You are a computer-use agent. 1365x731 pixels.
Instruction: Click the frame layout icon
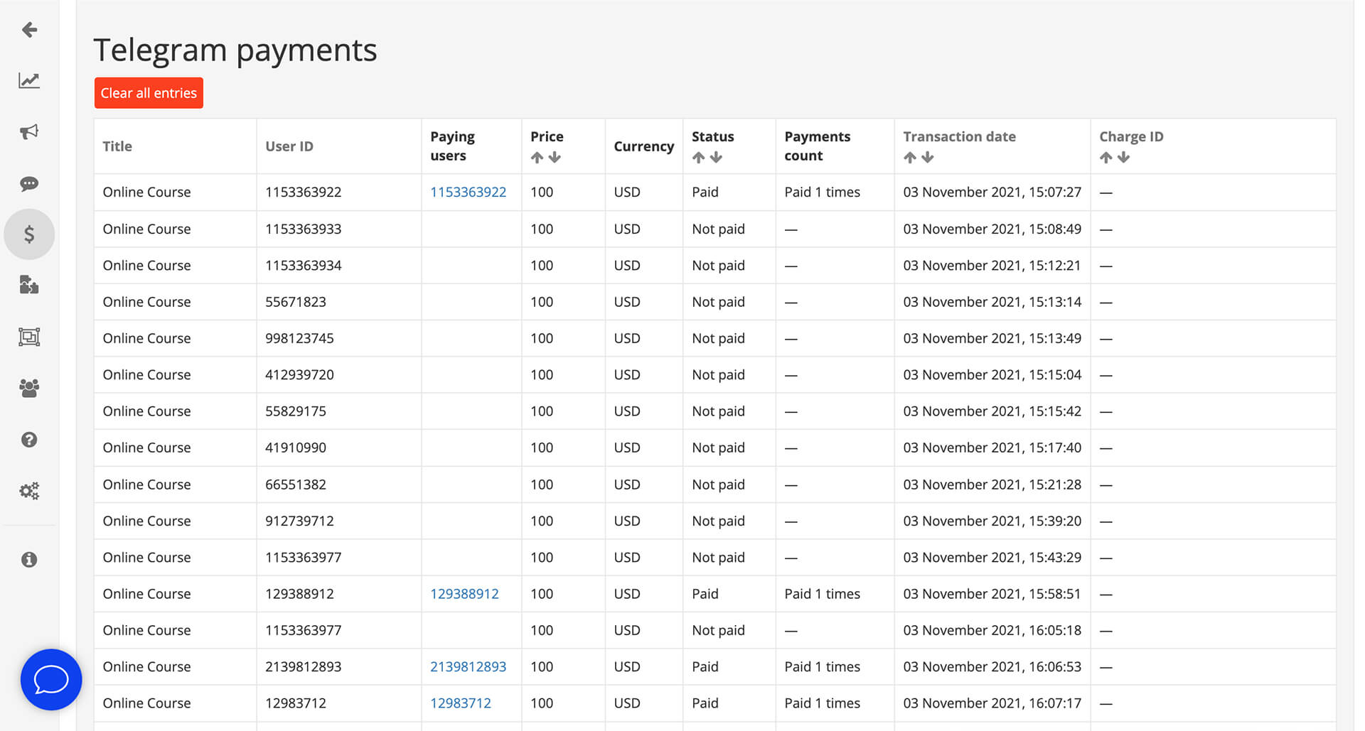click(x=29, y=337)
